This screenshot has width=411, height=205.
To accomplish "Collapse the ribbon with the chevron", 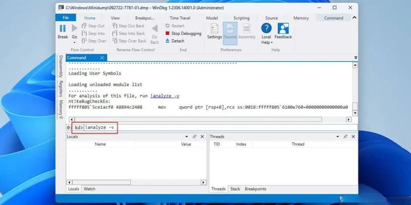I will (x=354, y=18).
